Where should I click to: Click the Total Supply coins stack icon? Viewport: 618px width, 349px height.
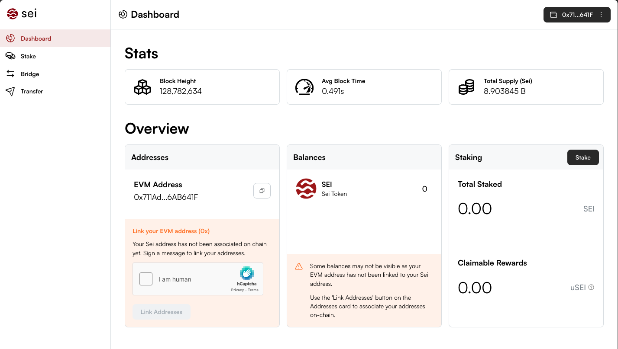[x=466, y=87]
